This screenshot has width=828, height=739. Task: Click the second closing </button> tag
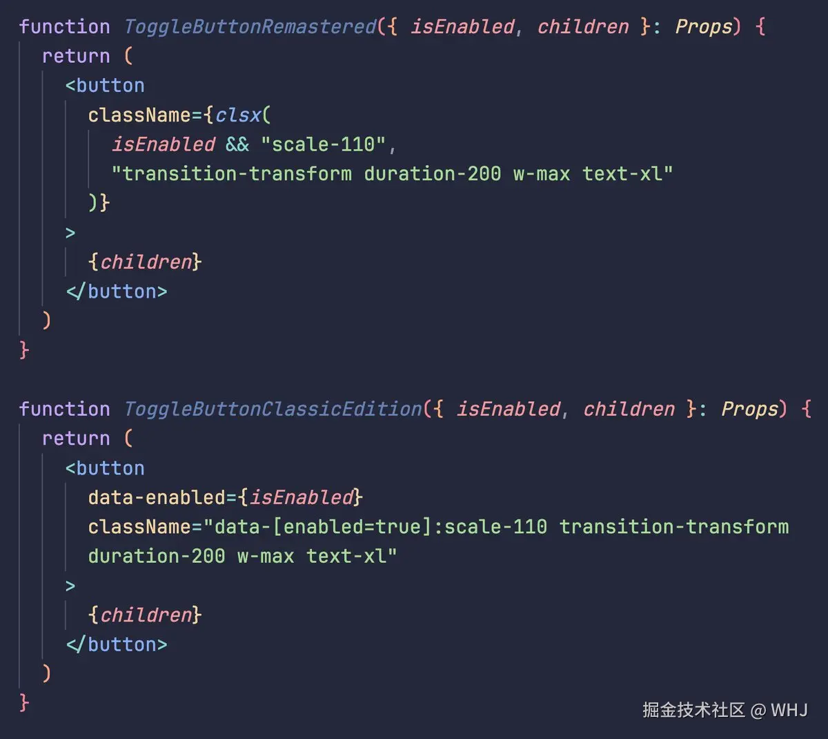coord(117,644)
